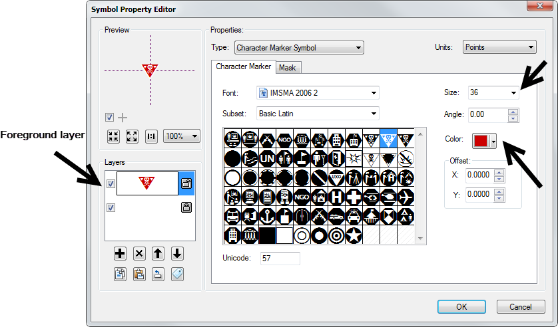Toggle the crosshair checkbox in Preview
The image size is (558, 327).
(110, 118)
